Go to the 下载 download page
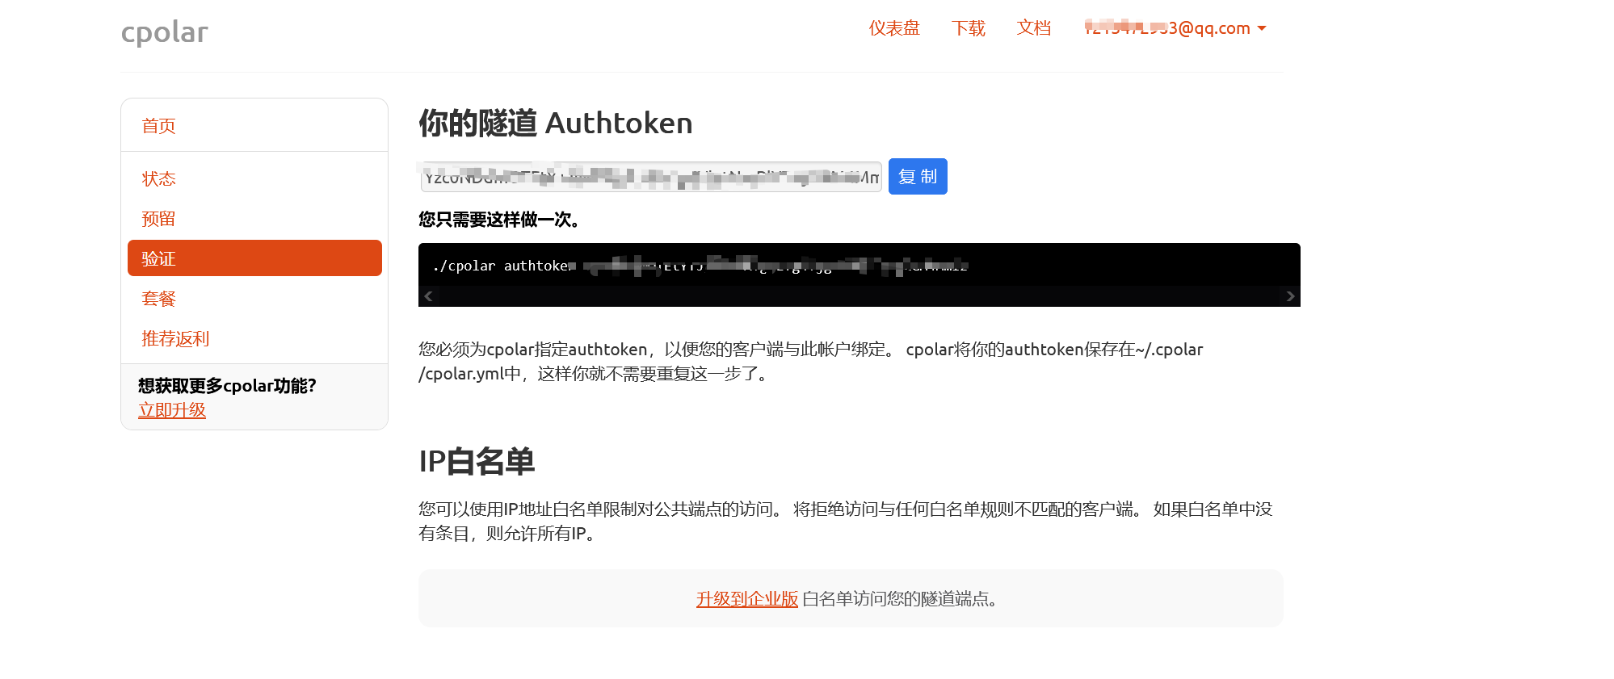The image size is (1614, 679). [968, 28]
